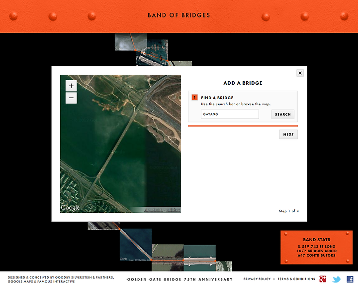Go to the NEXT step
This screenshot has width=358, height=287.
(x=288, y=135)
